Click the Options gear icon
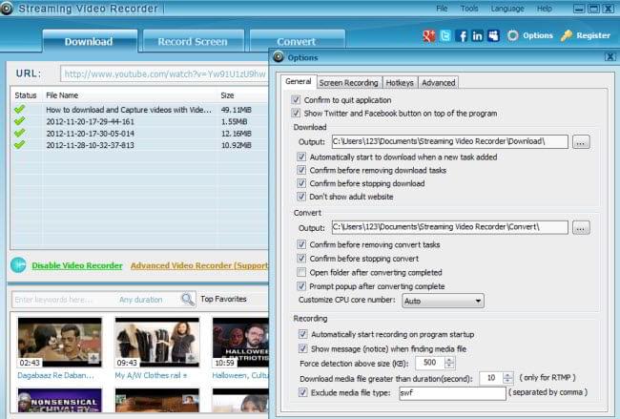The image size is (620, 419). tap(512, 36)
